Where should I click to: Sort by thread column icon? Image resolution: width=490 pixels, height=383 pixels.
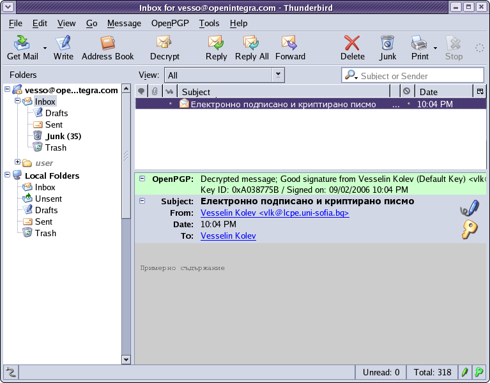point(141,91)
